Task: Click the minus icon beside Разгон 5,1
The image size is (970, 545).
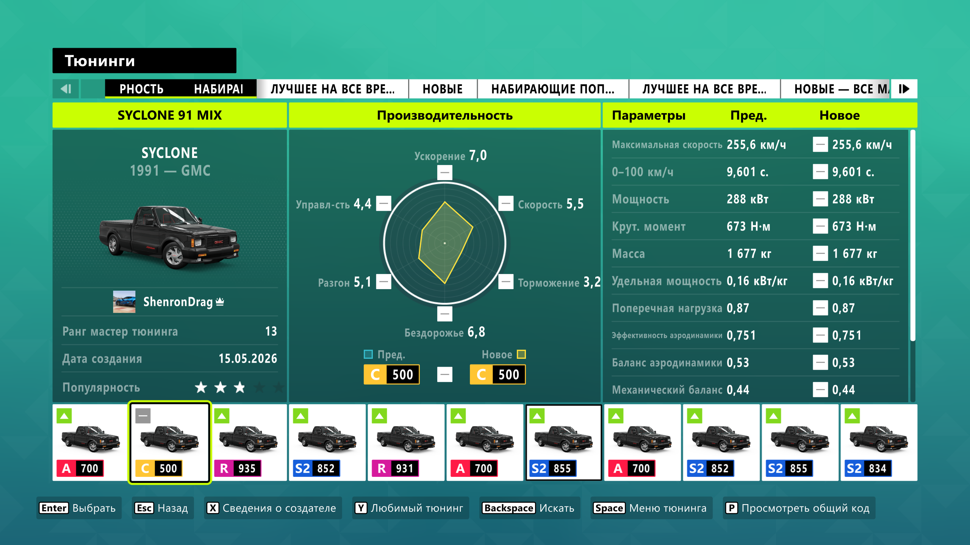Action: coord(384,282)
